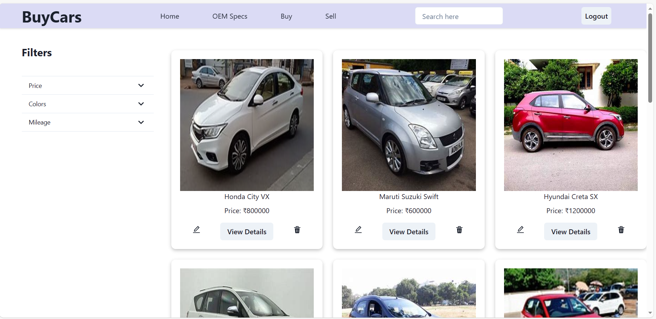Select the edit icon on Maruti Suzuki Swift card
The height and width of the screenshot is (319, 656).
tap(358, 230)
